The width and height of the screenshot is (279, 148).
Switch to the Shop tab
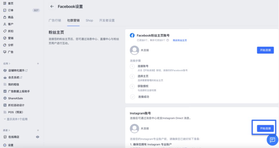click(x=89, y=21)
